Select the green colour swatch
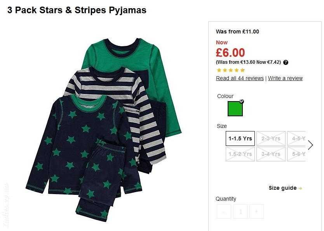 (235, 108)
